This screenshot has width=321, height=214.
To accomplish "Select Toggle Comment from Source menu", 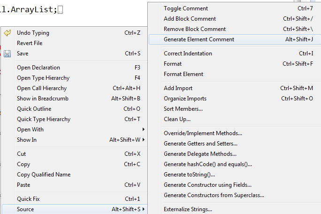I will (x=186, y=8).
